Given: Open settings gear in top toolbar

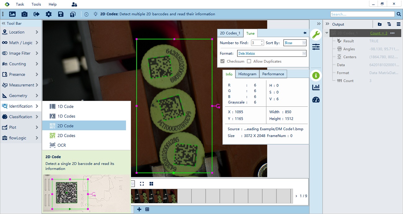Looking at the screenshot, I should [49, 14].
